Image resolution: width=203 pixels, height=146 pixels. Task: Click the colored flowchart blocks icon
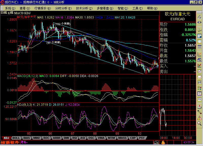[x=199, y=88]
